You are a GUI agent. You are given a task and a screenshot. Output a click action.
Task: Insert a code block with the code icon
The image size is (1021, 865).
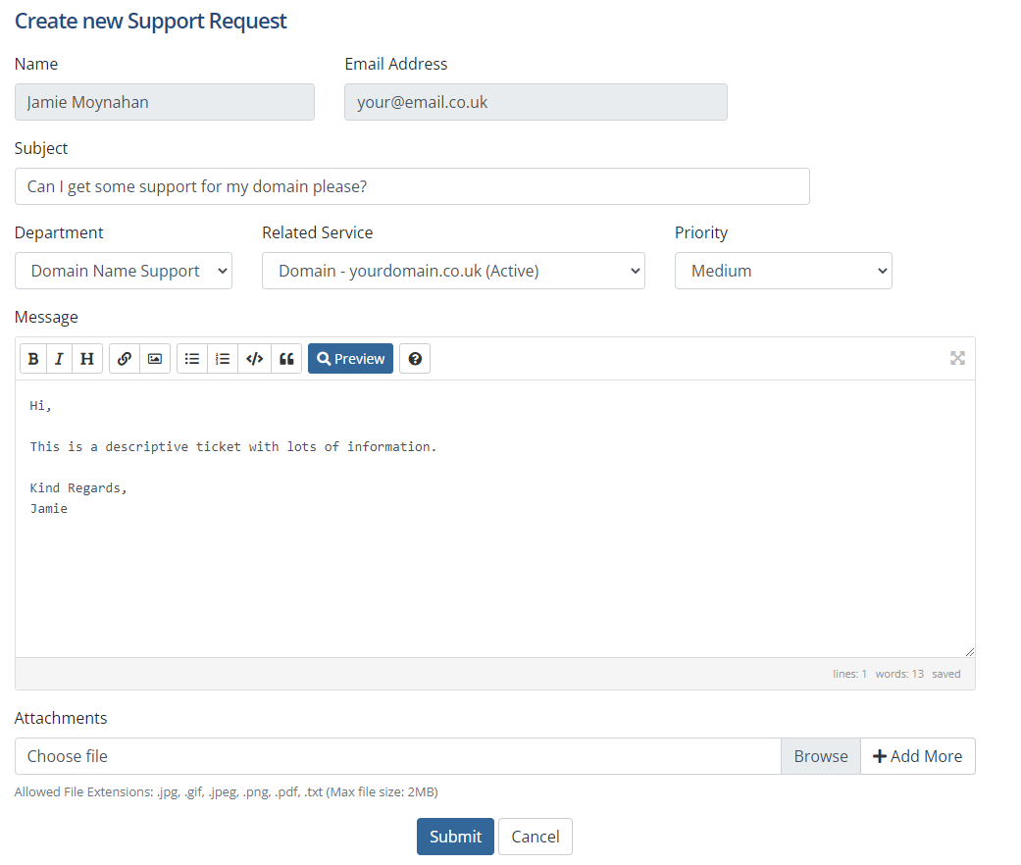point(255,359)
